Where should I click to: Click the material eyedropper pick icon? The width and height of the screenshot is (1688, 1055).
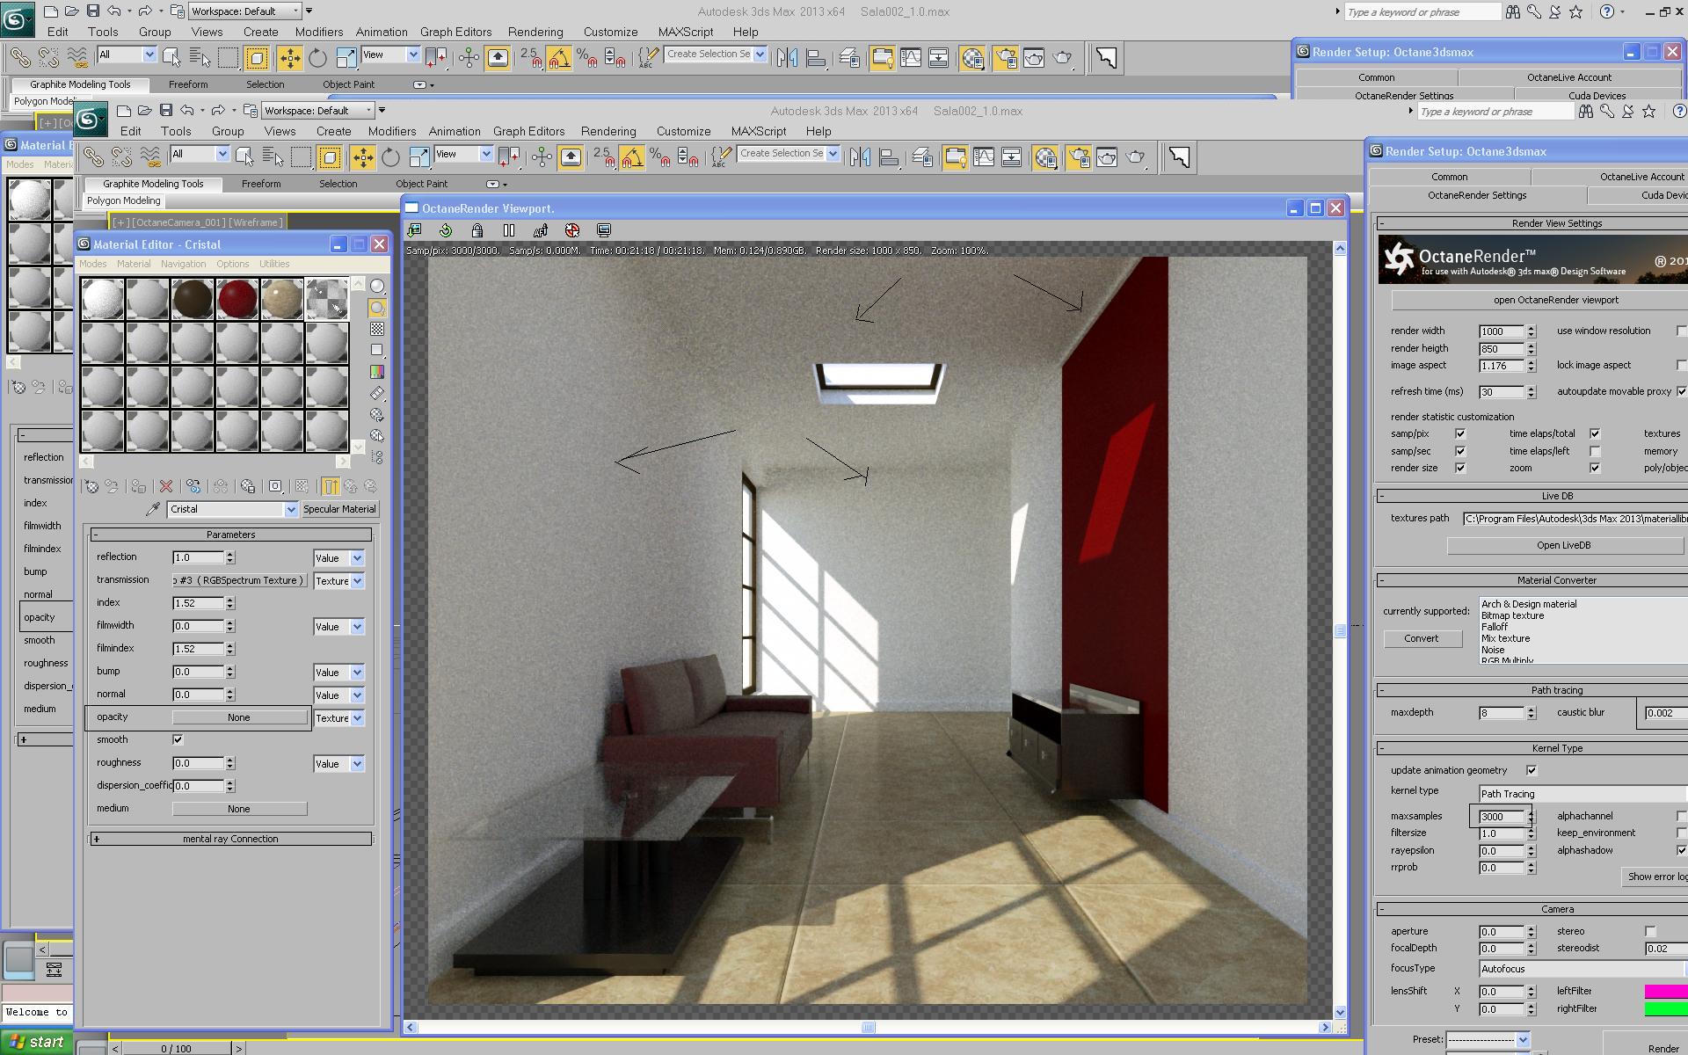point(153,509)
